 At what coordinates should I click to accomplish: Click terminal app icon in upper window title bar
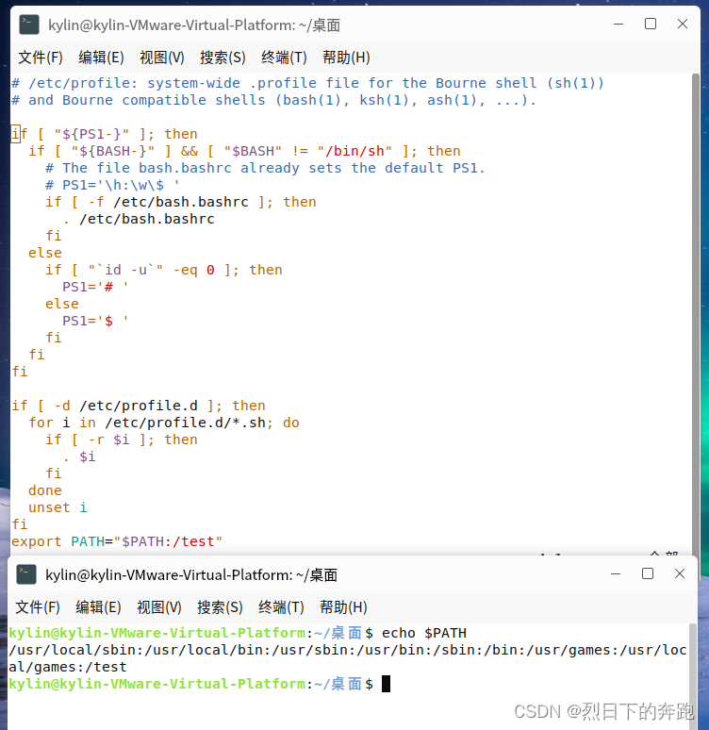[x=29, y=25]
